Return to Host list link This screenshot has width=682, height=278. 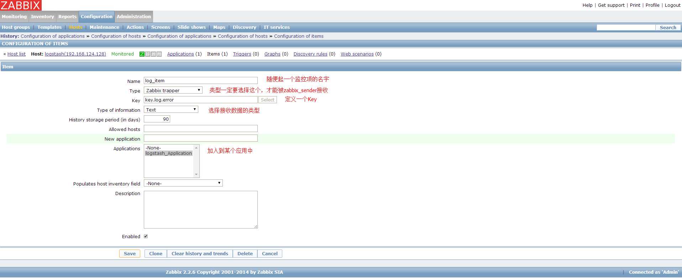[x=16, y=54]
